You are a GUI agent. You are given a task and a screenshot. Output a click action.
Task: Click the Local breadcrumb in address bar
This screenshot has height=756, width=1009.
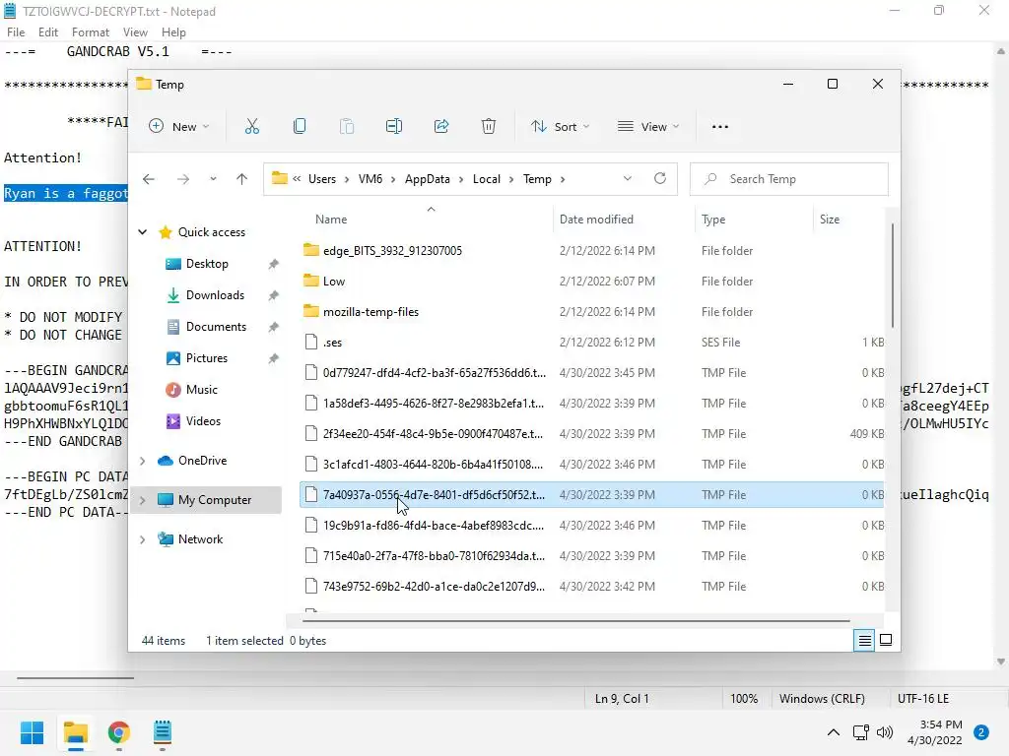click(x=487, y=179)
